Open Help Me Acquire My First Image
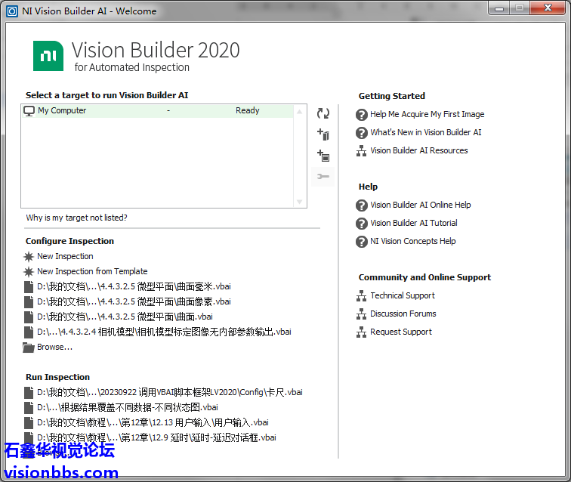Viewport: 571px width, 482px height. coord(427,114)
